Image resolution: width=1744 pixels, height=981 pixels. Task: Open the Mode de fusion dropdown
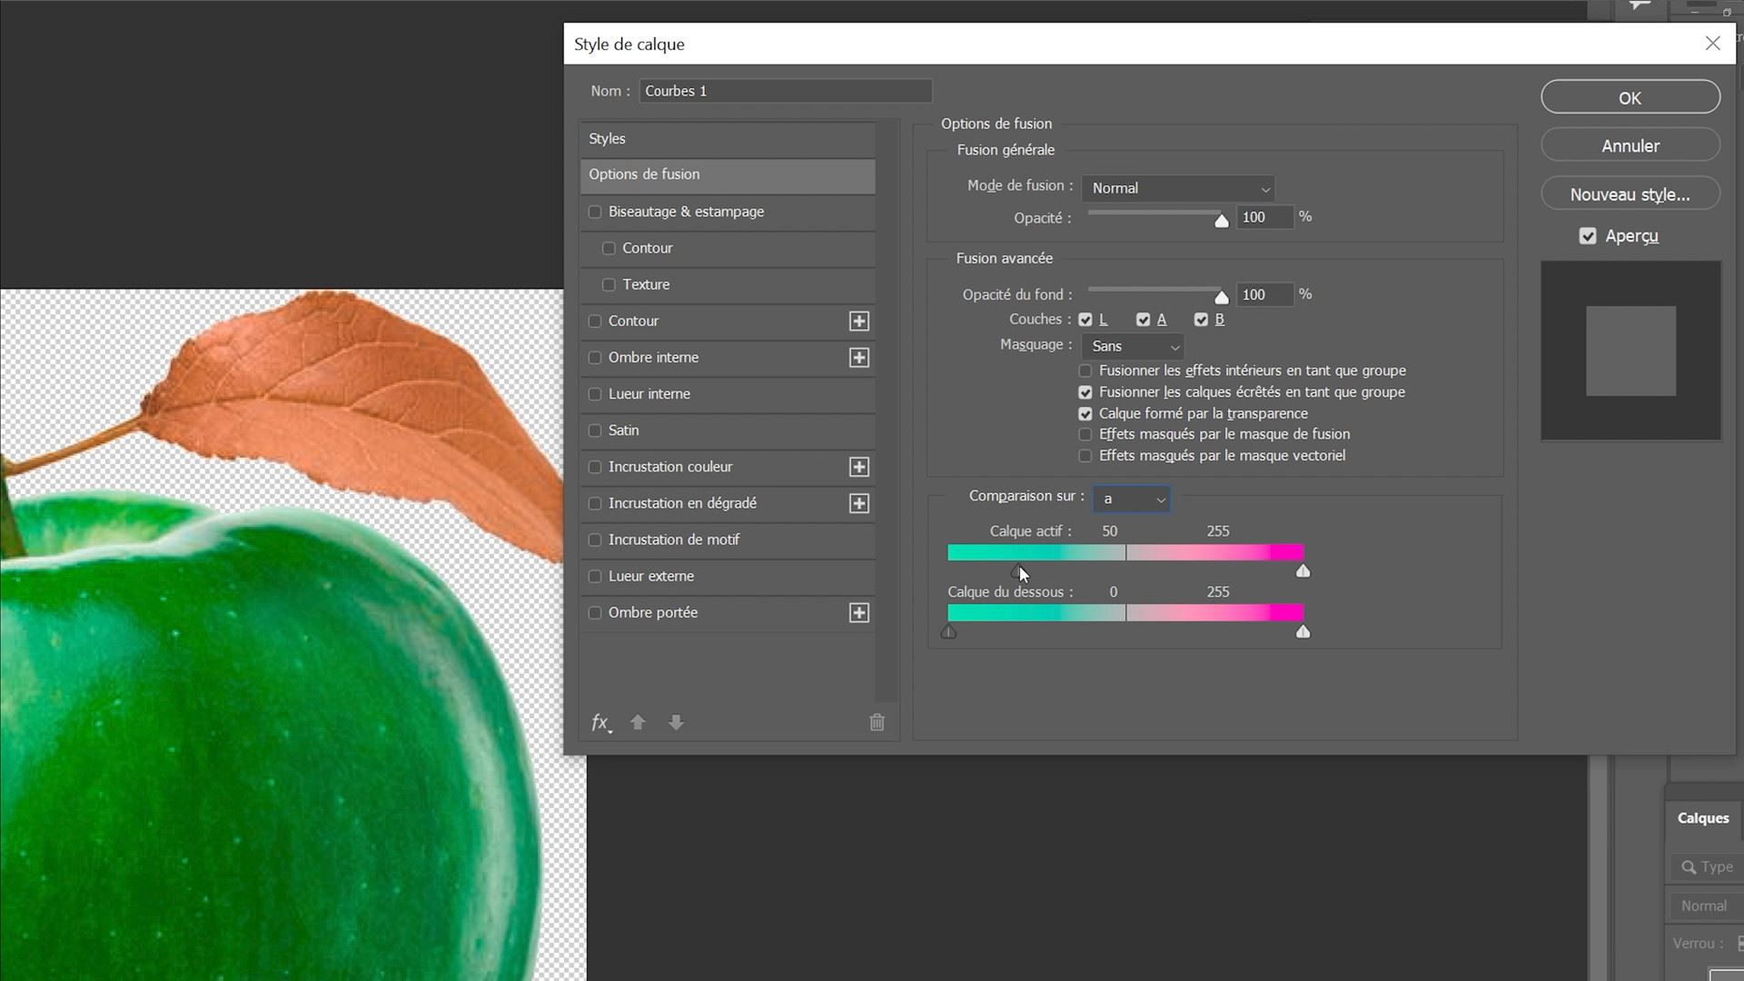(1178, 188)
